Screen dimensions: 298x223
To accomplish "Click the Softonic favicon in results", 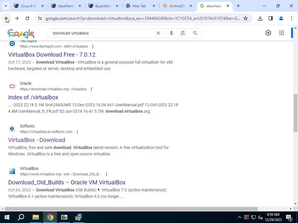I will pyautogui.click(x=12, y=129).
